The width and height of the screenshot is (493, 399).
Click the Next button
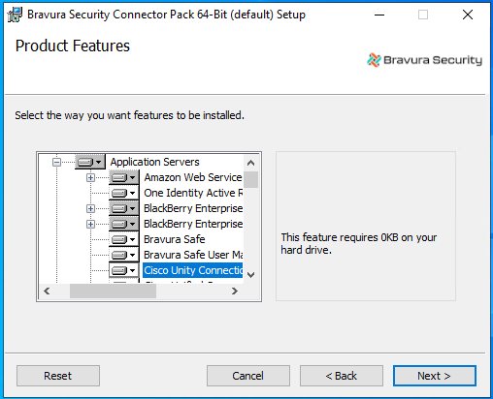pyautogui.click(x=435, y=376)
